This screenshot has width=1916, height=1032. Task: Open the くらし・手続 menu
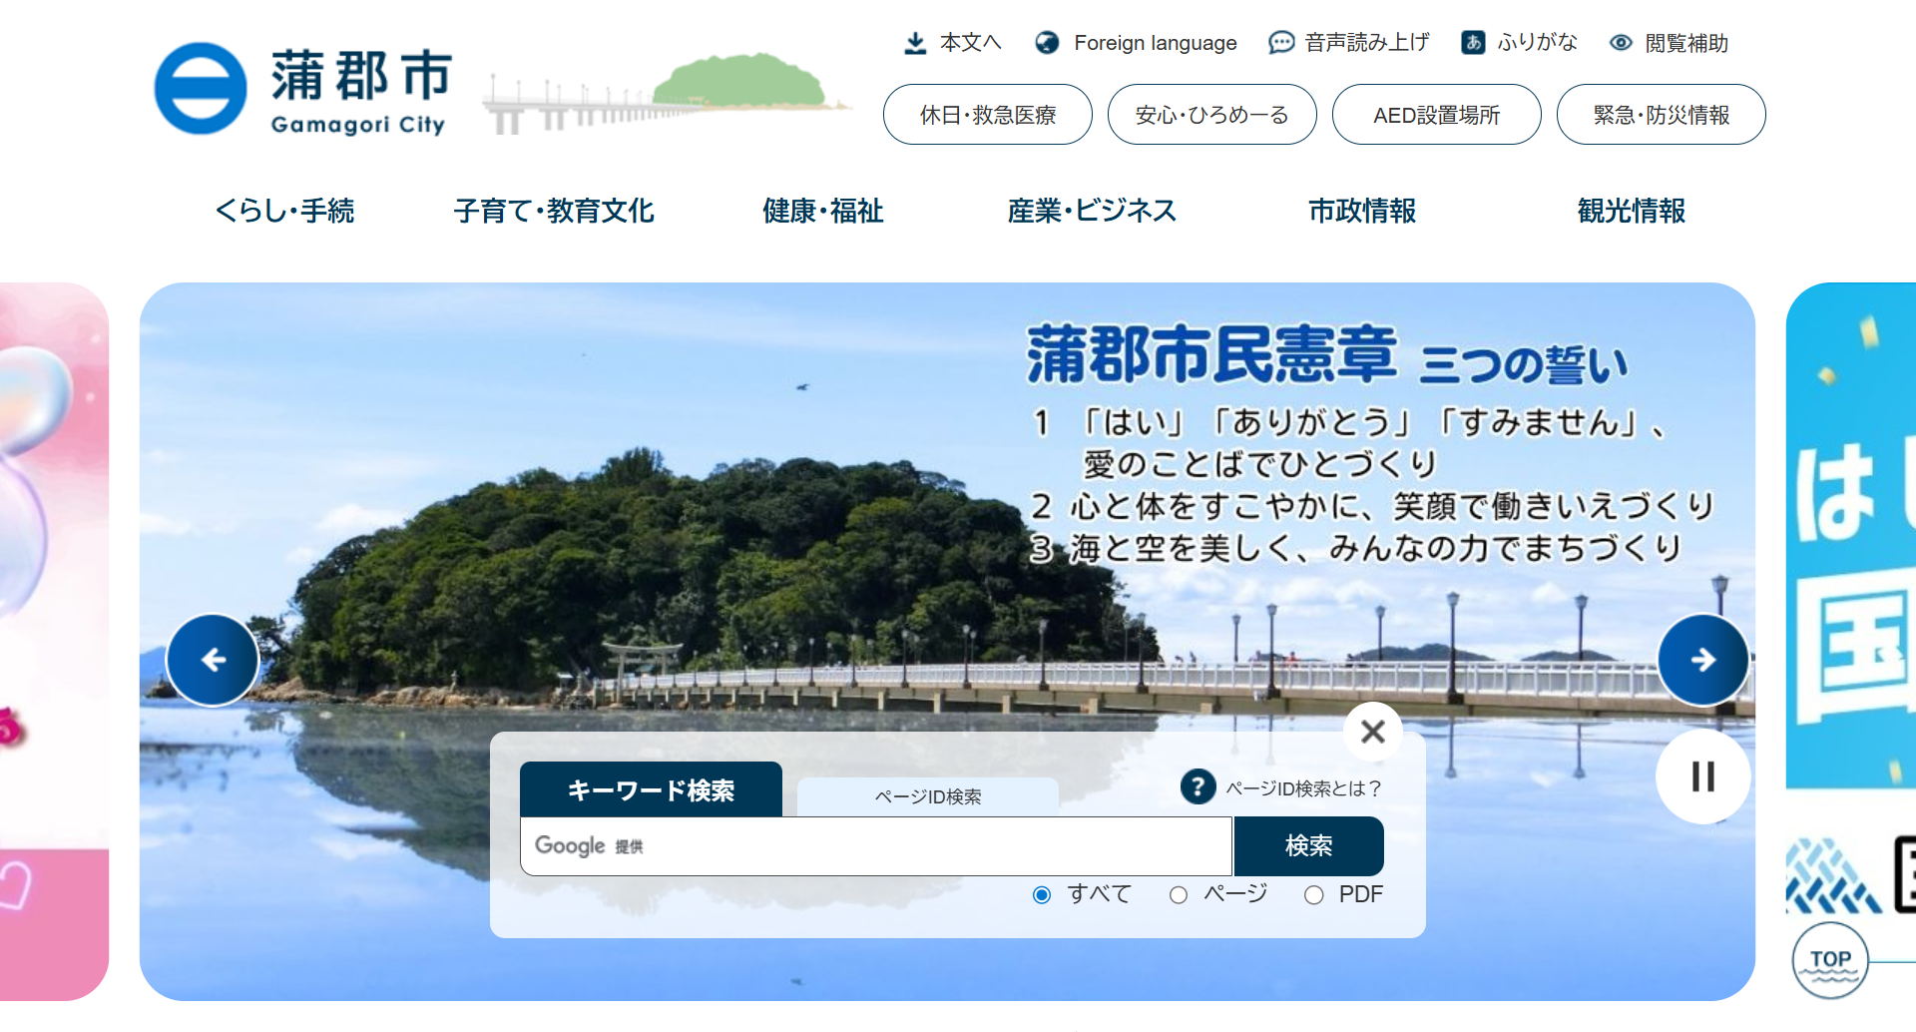point(285,211)
